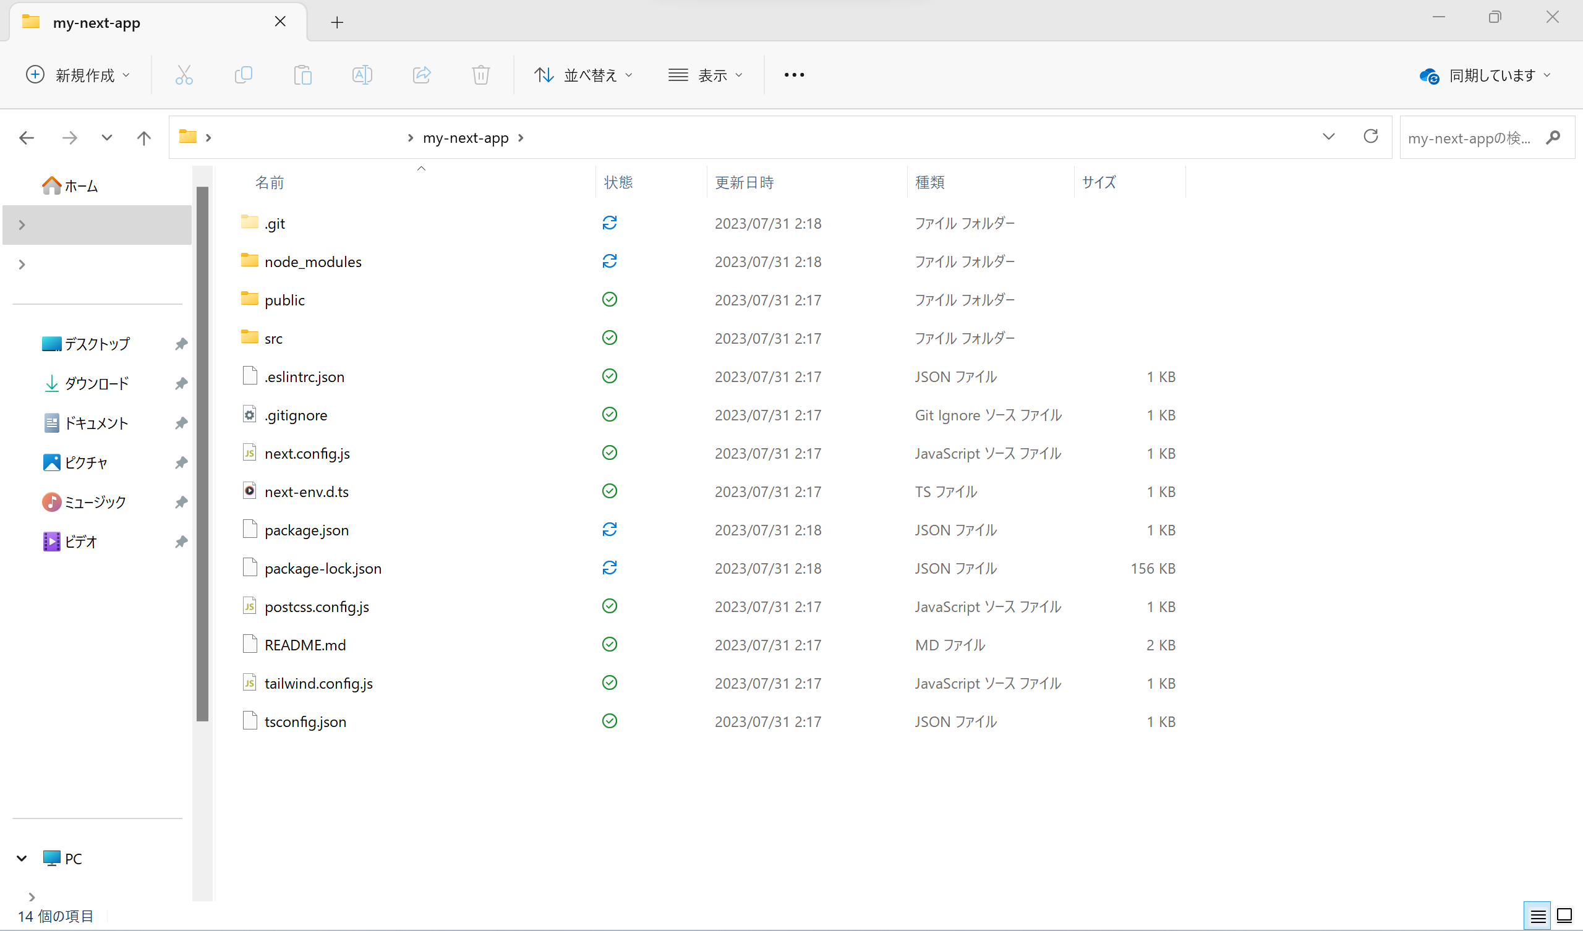Screen dimensions: 1583x931
Task: Select package-lock.json file name
Action: [323, 568]
